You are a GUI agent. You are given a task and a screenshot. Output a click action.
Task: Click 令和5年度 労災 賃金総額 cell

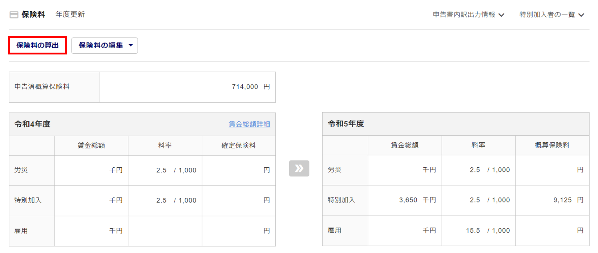tap(405, 170)
